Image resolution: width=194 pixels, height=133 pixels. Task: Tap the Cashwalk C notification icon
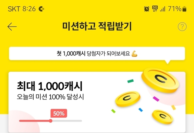(x=42, y=9)
